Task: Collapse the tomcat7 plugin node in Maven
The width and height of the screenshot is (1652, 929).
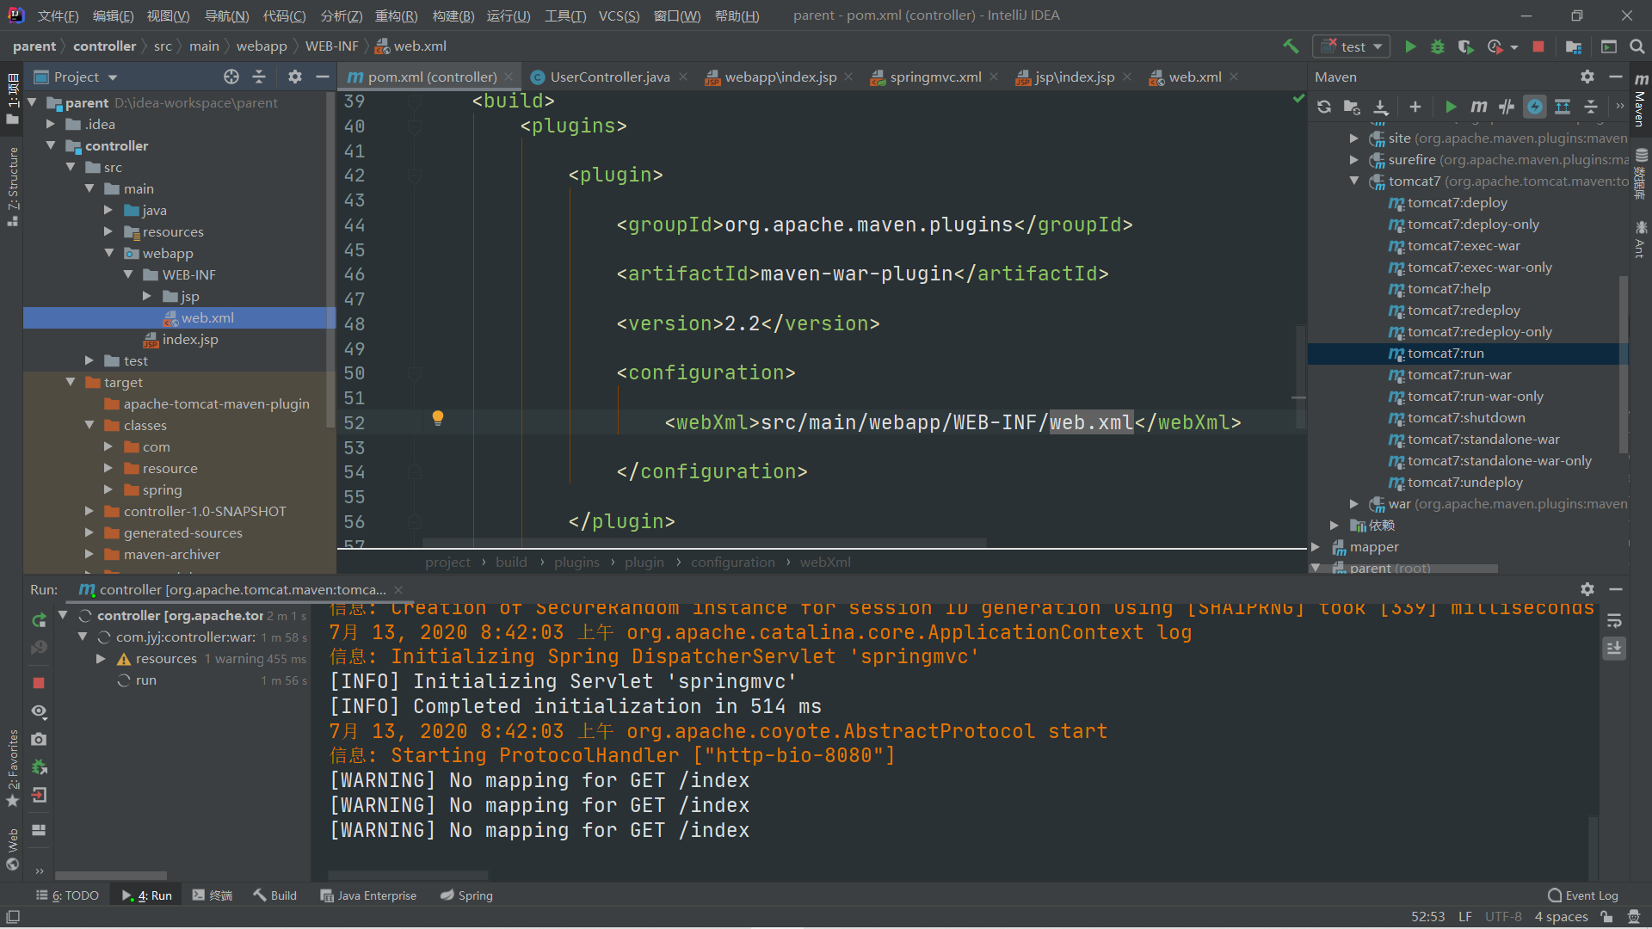Action: coord(1354,181)
